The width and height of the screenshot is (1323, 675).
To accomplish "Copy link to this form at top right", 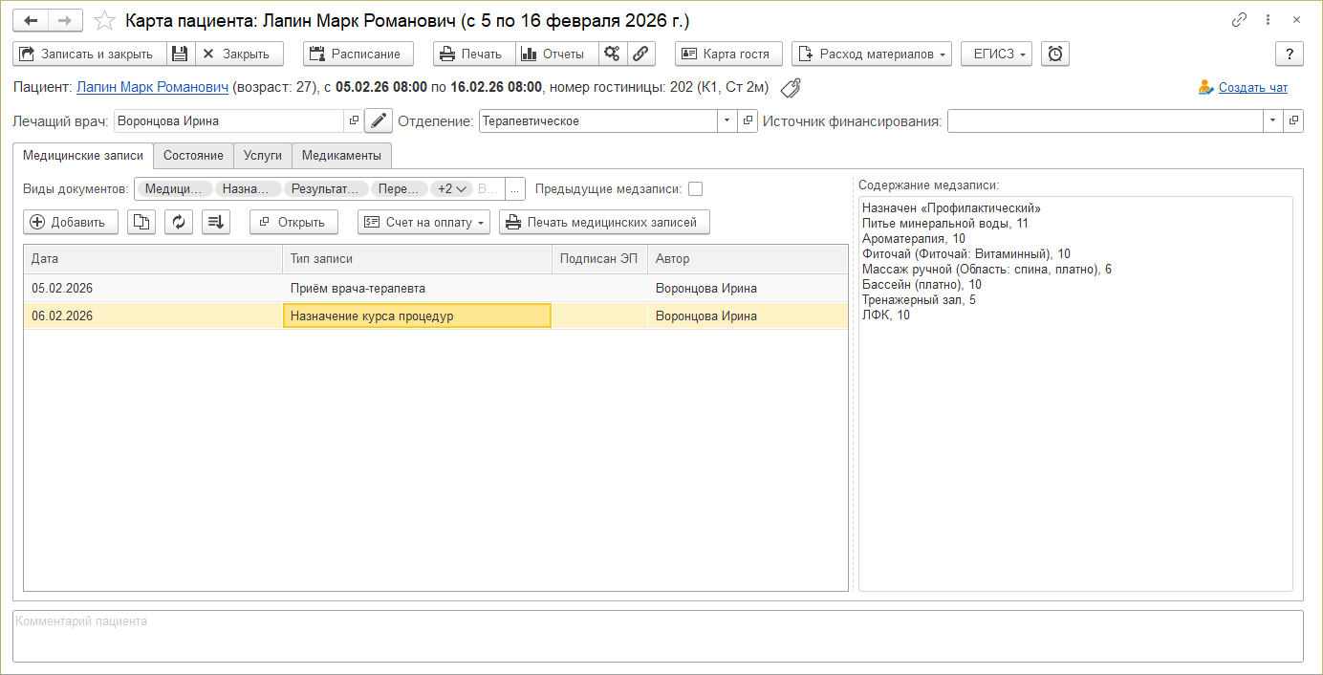I will 1240,20.
